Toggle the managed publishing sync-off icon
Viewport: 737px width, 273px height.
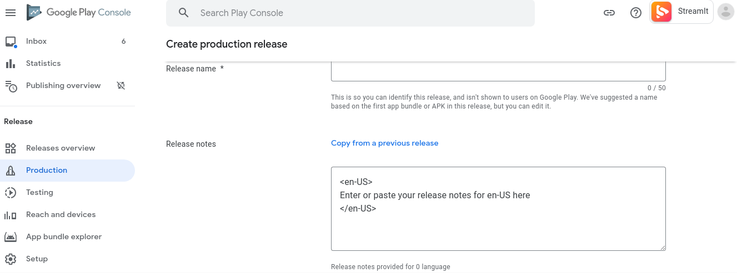(x=121, y=85)
